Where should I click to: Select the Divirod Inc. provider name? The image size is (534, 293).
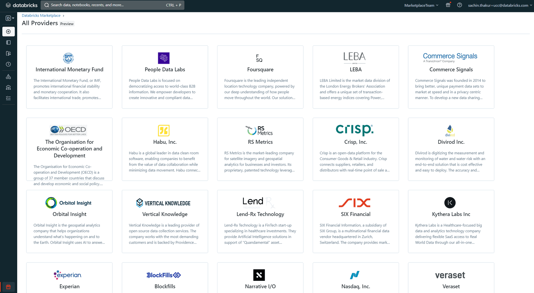(451, 142)
